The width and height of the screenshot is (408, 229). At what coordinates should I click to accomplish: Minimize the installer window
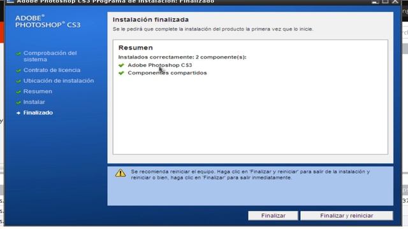tap(375, 1)
